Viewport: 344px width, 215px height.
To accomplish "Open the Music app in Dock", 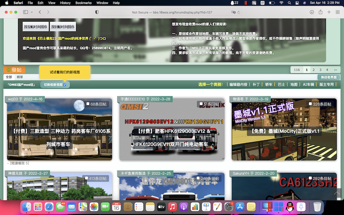I will point(173,207).
